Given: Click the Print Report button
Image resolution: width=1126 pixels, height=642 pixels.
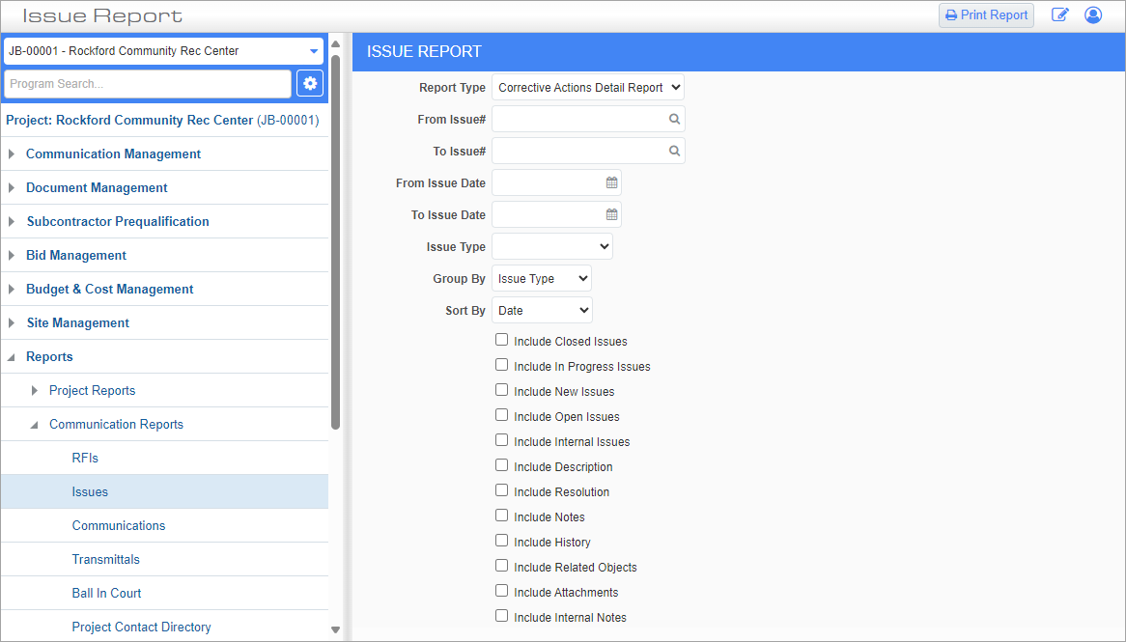Looking at the screenshot, I should point(986,14).
